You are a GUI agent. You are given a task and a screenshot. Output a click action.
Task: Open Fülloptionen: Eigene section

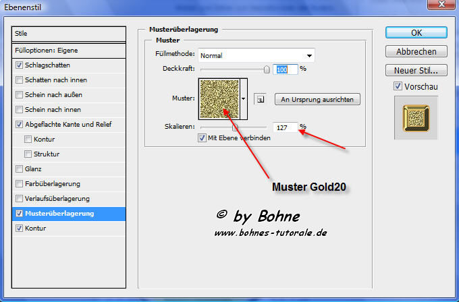coord(69,50)
